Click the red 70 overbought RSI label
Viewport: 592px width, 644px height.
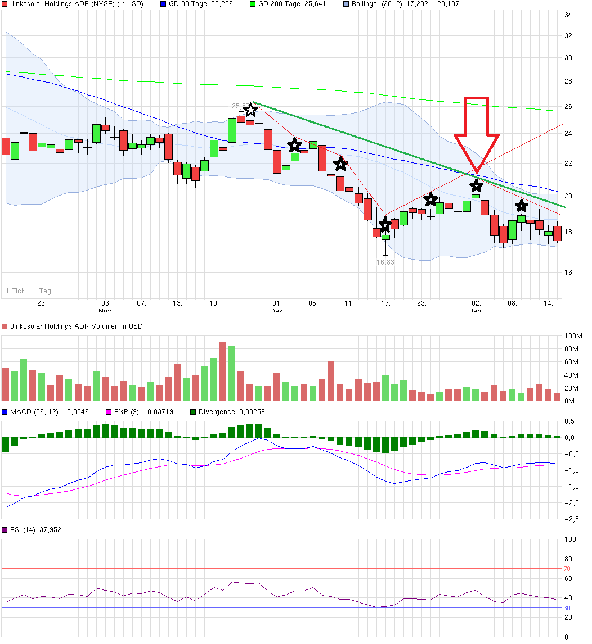[567, 569]
